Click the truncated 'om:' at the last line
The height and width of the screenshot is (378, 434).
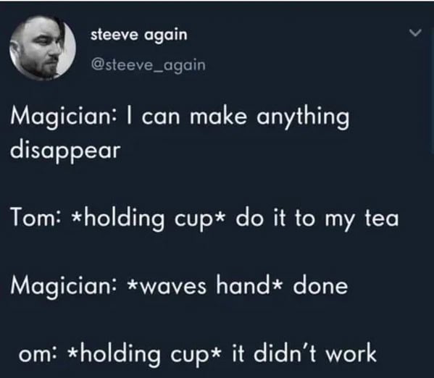tap(38, 354)
